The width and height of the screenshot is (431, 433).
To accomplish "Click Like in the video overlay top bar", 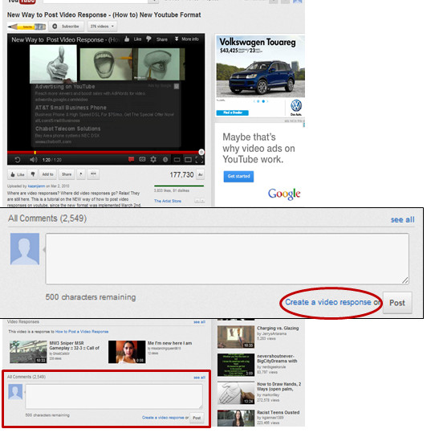I will click(x=133, y=39).
